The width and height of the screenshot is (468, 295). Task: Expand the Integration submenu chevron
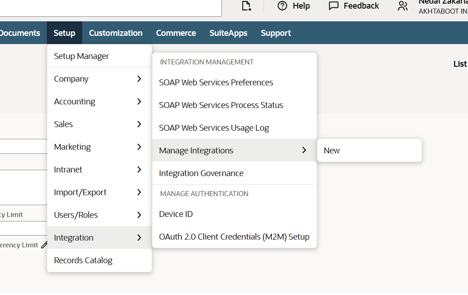[x=139, y=237]
